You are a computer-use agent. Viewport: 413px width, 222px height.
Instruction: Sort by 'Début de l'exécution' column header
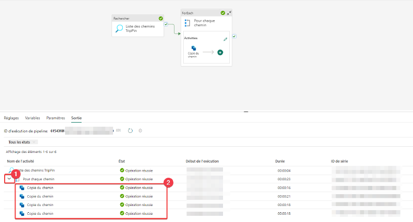pyautogui.click(x=202, y=161)
